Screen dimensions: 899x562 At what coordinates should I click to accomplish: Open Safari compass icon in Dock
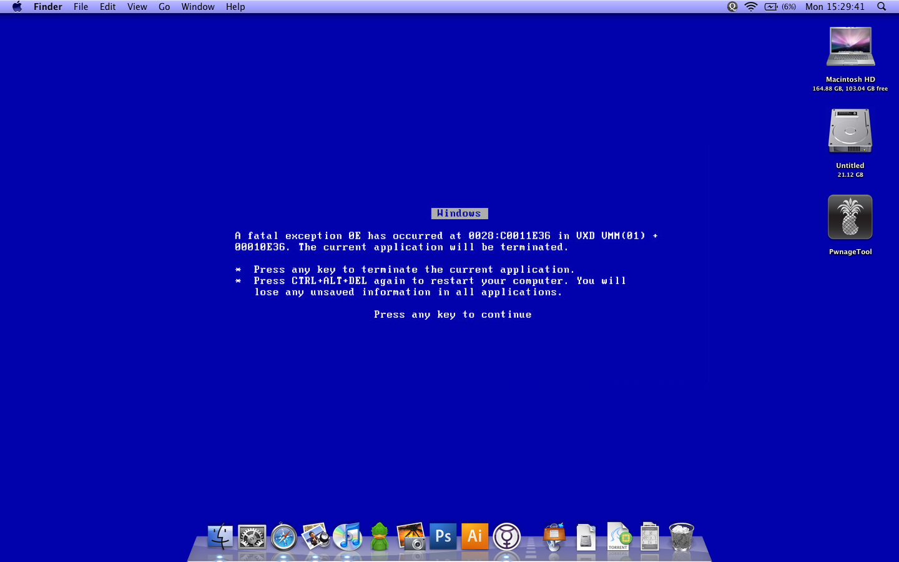284,536
